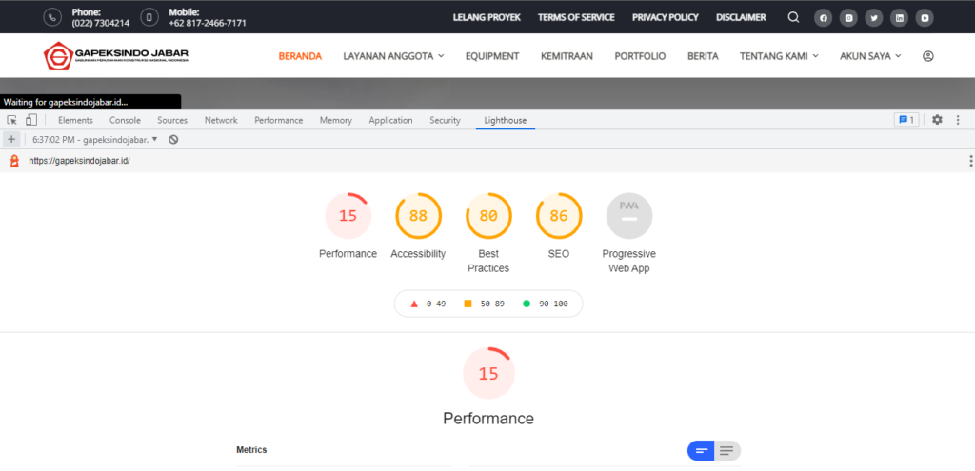Open the Twitter social icon
This screenshot has height=471, width=975.
(874, 18)
